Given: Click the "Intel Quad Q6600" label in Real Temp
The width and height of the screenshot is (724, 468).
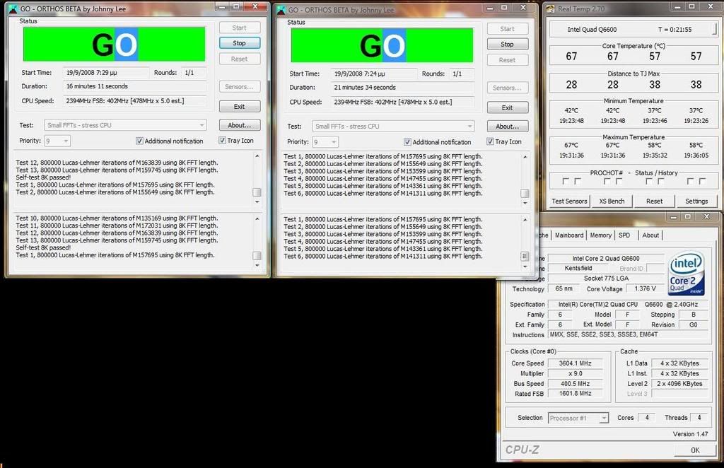Looking at the screenshot, I should click(592, 30).
